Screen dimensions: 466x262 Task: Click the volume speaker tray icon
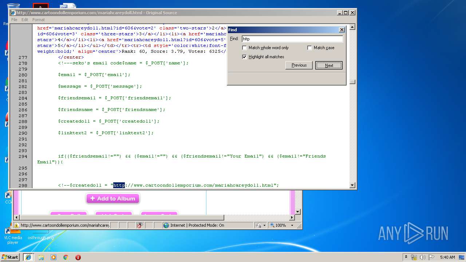(423, 257)
